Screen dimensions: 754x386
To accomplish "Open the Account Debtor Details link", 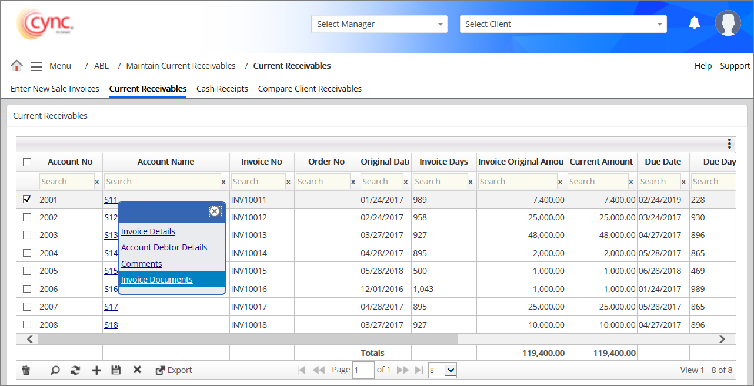I will pyautogui.click(x=164, y=247).
